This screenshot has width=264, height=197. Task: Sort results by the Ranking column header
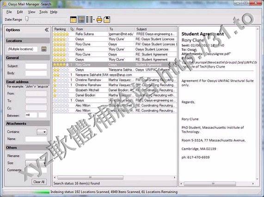tap(61, 29)
